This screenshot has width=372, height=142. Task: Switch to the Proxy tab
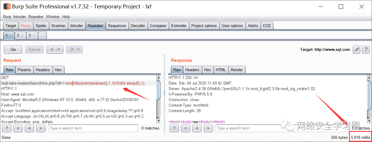[x=25, y=26]
